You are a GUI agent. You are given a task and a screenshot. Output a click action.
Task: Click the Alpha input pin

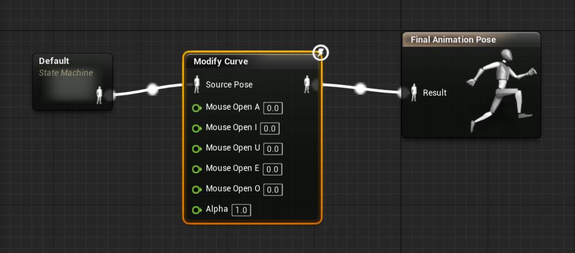tap(197, 210)
